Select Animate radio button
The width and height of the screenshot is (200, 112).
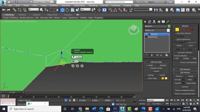158,65
